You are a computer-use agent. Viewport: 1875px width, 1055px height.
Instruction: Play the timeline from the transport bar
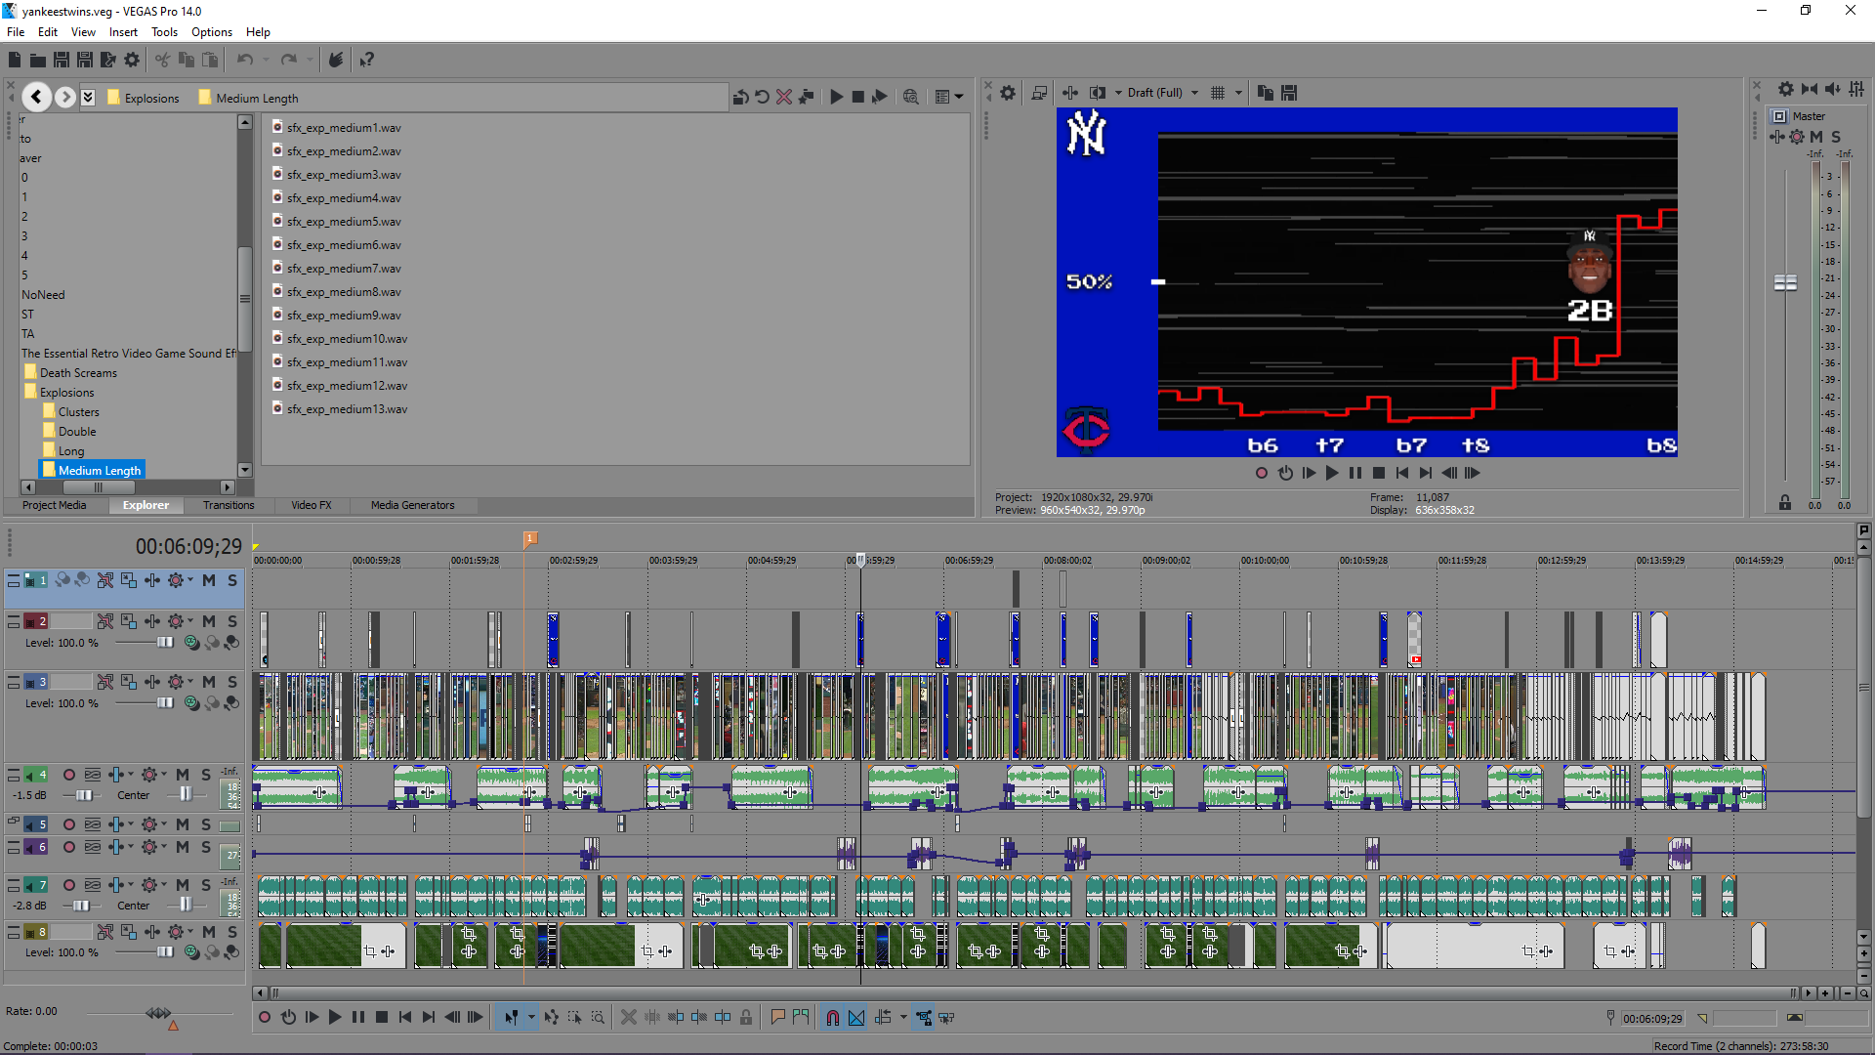tap(335, 1018)
